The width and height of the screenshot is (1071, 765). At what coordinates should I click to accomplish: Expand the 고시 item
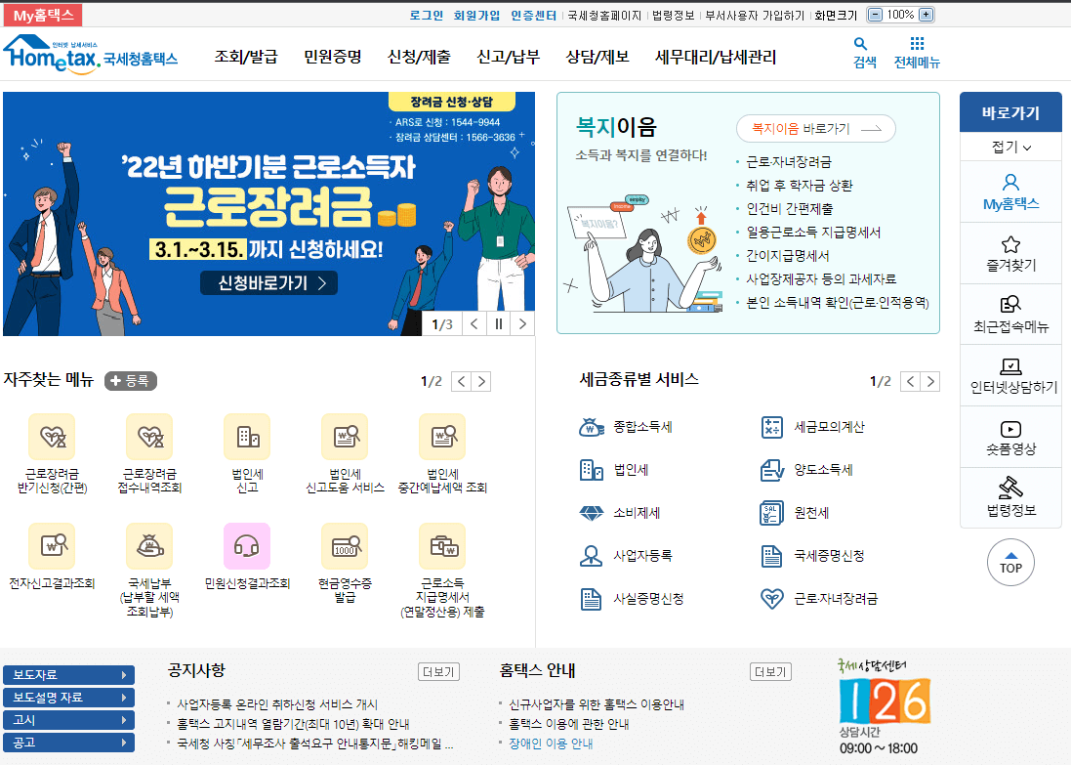pyautogui.click(x=69, y=720)
